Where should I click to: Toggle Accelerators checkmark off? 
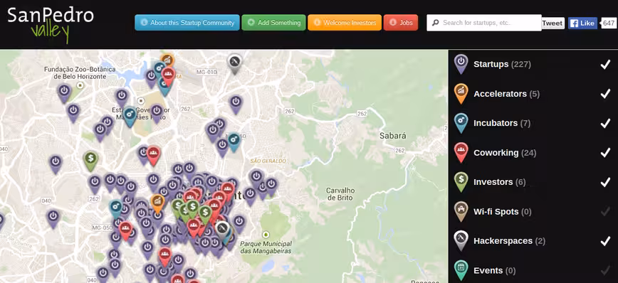[605, 94]
